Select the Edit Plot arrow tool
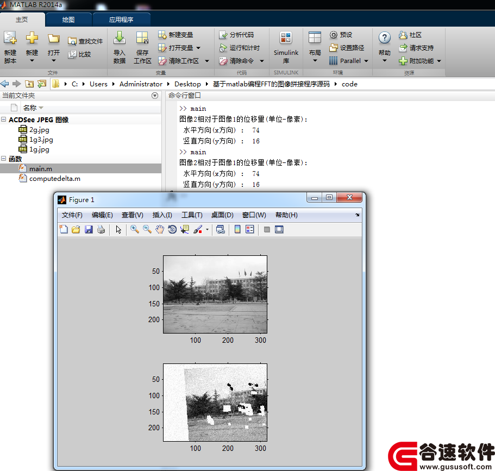Screen dimensions: 495x471 118,229
